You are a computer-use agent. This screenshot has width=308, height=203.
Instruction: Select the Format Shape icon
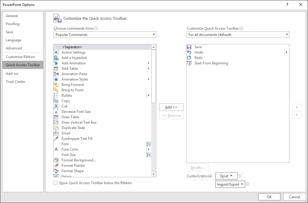pos(56,171)
